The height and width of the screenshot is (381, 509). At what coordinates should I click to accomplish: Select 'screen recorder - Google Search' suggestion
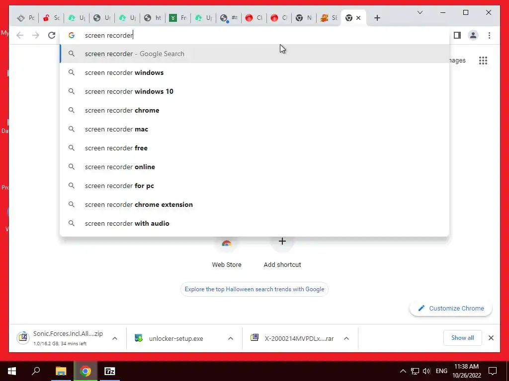coord(254,54)
